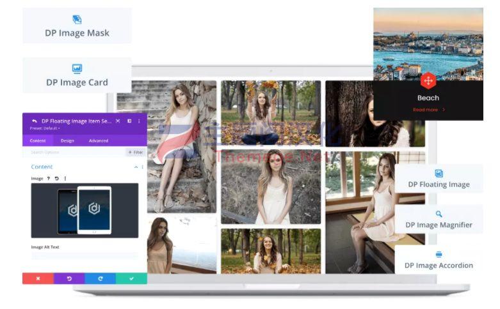Click the red hexagon move icon
Viewport: 500px width, 309px height.
pos(428,80)
